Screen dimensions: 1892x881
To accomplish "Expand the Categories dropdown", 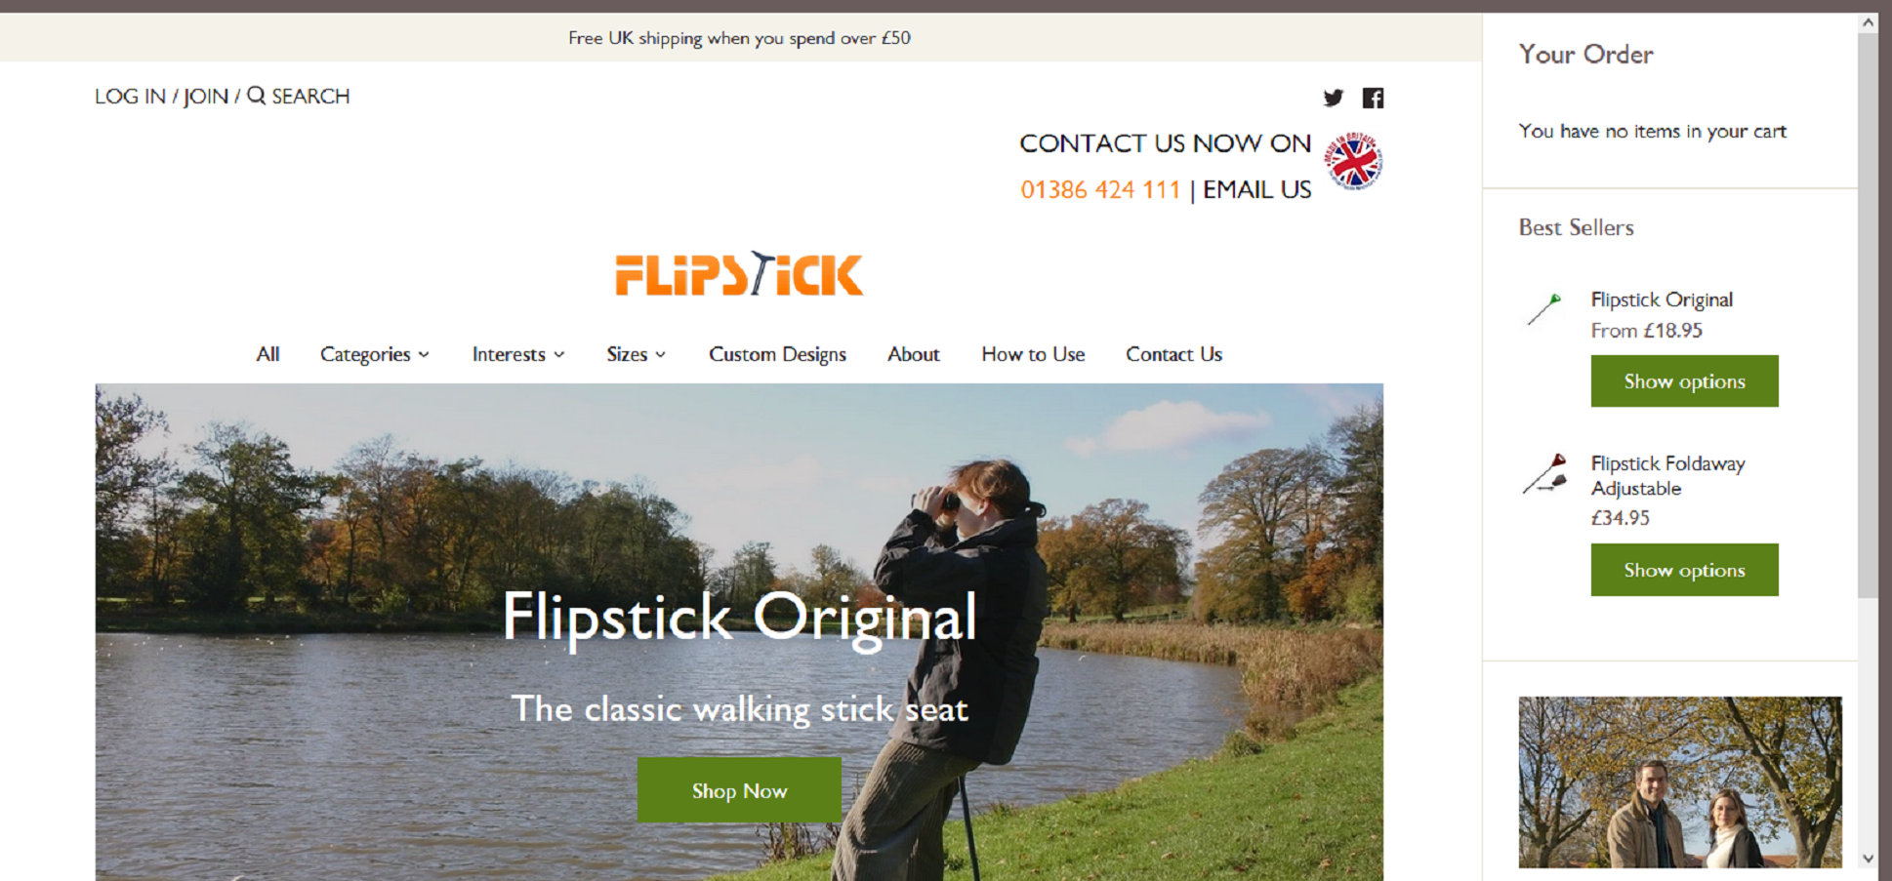I will (375, 354).
